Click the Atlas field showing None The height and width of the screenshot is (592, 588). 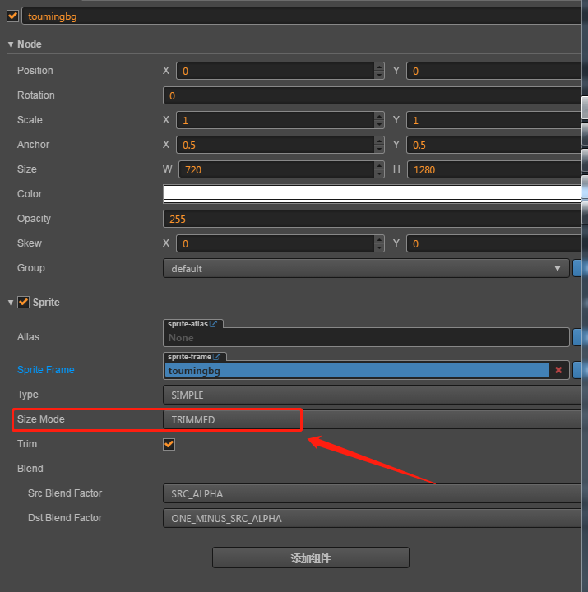366,337
